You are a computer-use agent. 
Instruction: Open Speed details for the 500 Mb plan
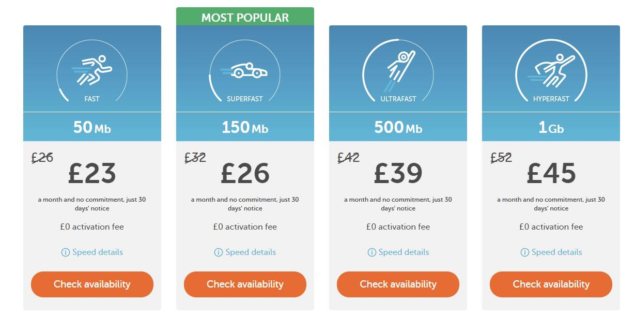404,252
